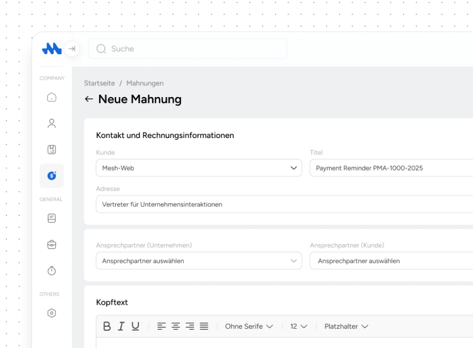This screenshot has width=473, height=348.
Task: Open the font size 12 dropdown
Action: [x=299, y=326]
